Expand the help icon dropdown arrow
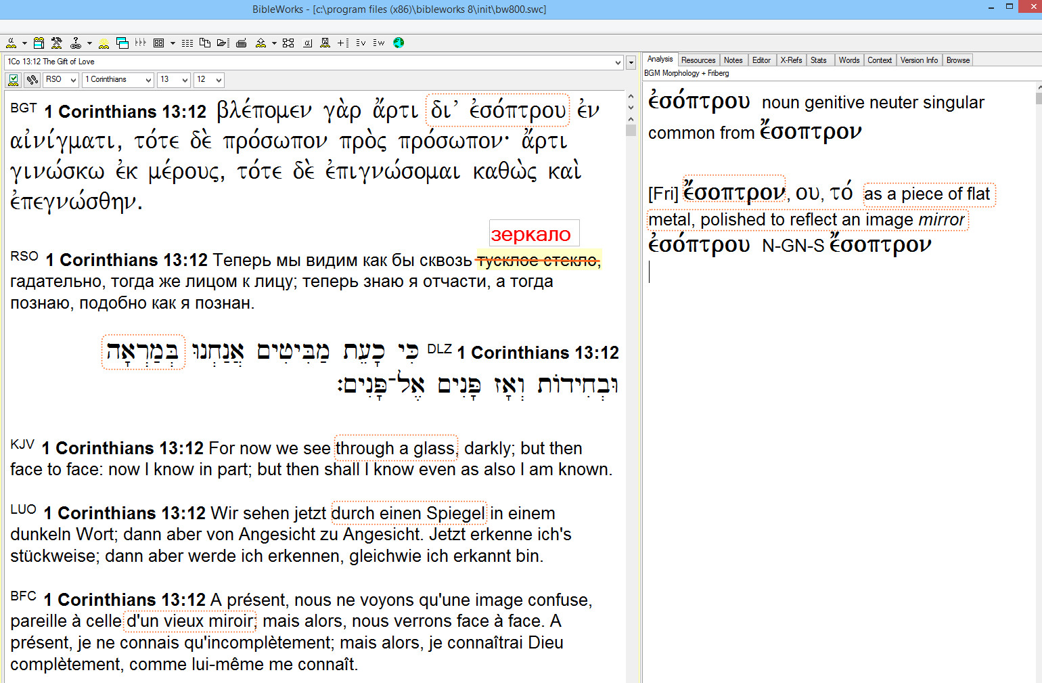This screenshot has width=1042, height=683. [89, 43]
